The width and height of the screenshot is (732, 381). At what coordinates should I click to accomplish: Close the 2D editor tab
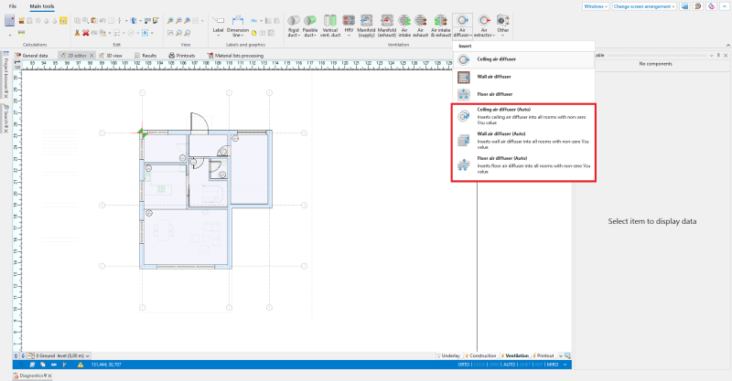point(92,56)
